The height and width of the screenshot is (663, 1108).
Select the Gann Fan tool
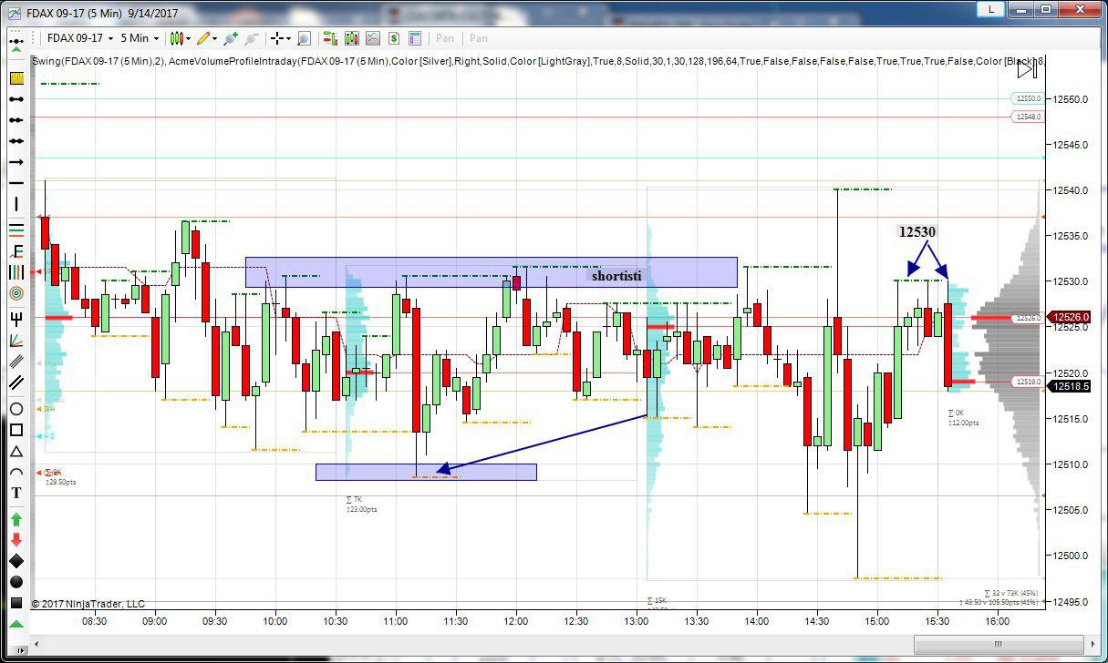pos(16,341)
